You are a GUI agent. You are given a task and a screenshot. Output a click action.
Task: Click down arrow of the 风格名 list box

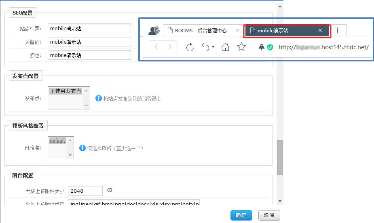pos(70,155)
